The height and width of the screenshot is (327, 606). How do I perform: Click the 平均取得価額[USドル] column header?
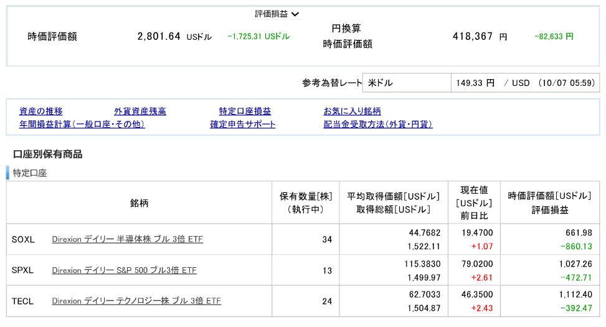pos(394,196)
